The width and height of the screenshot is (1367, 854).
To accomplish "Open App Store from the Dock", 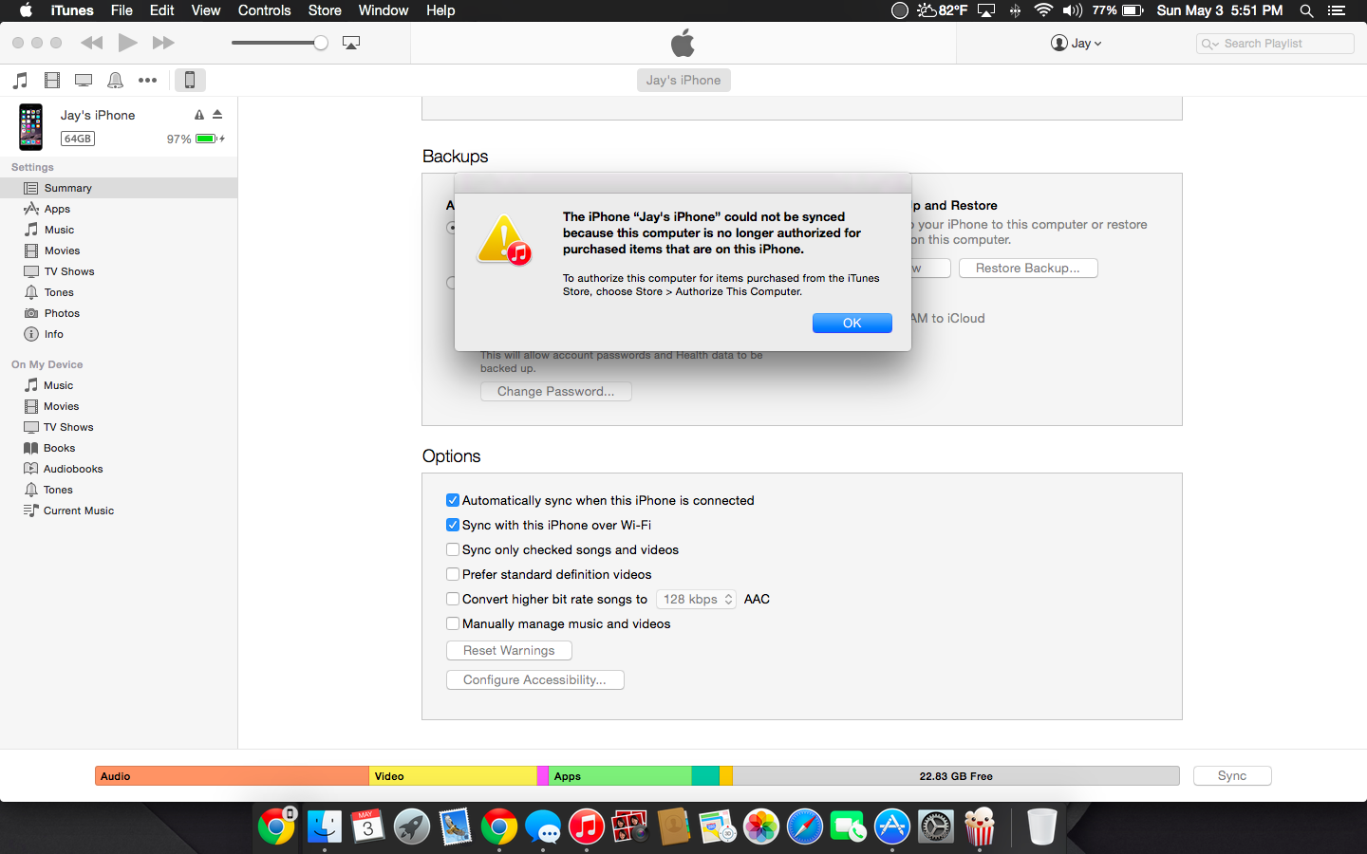I will 891,826.
